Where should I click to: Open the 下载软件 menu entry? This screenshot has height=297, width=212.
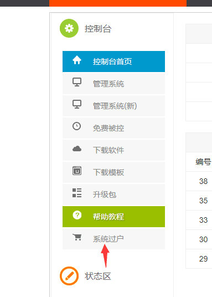click(114, 150)
